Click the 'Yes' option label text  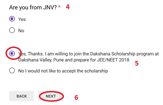click(22, 19)
